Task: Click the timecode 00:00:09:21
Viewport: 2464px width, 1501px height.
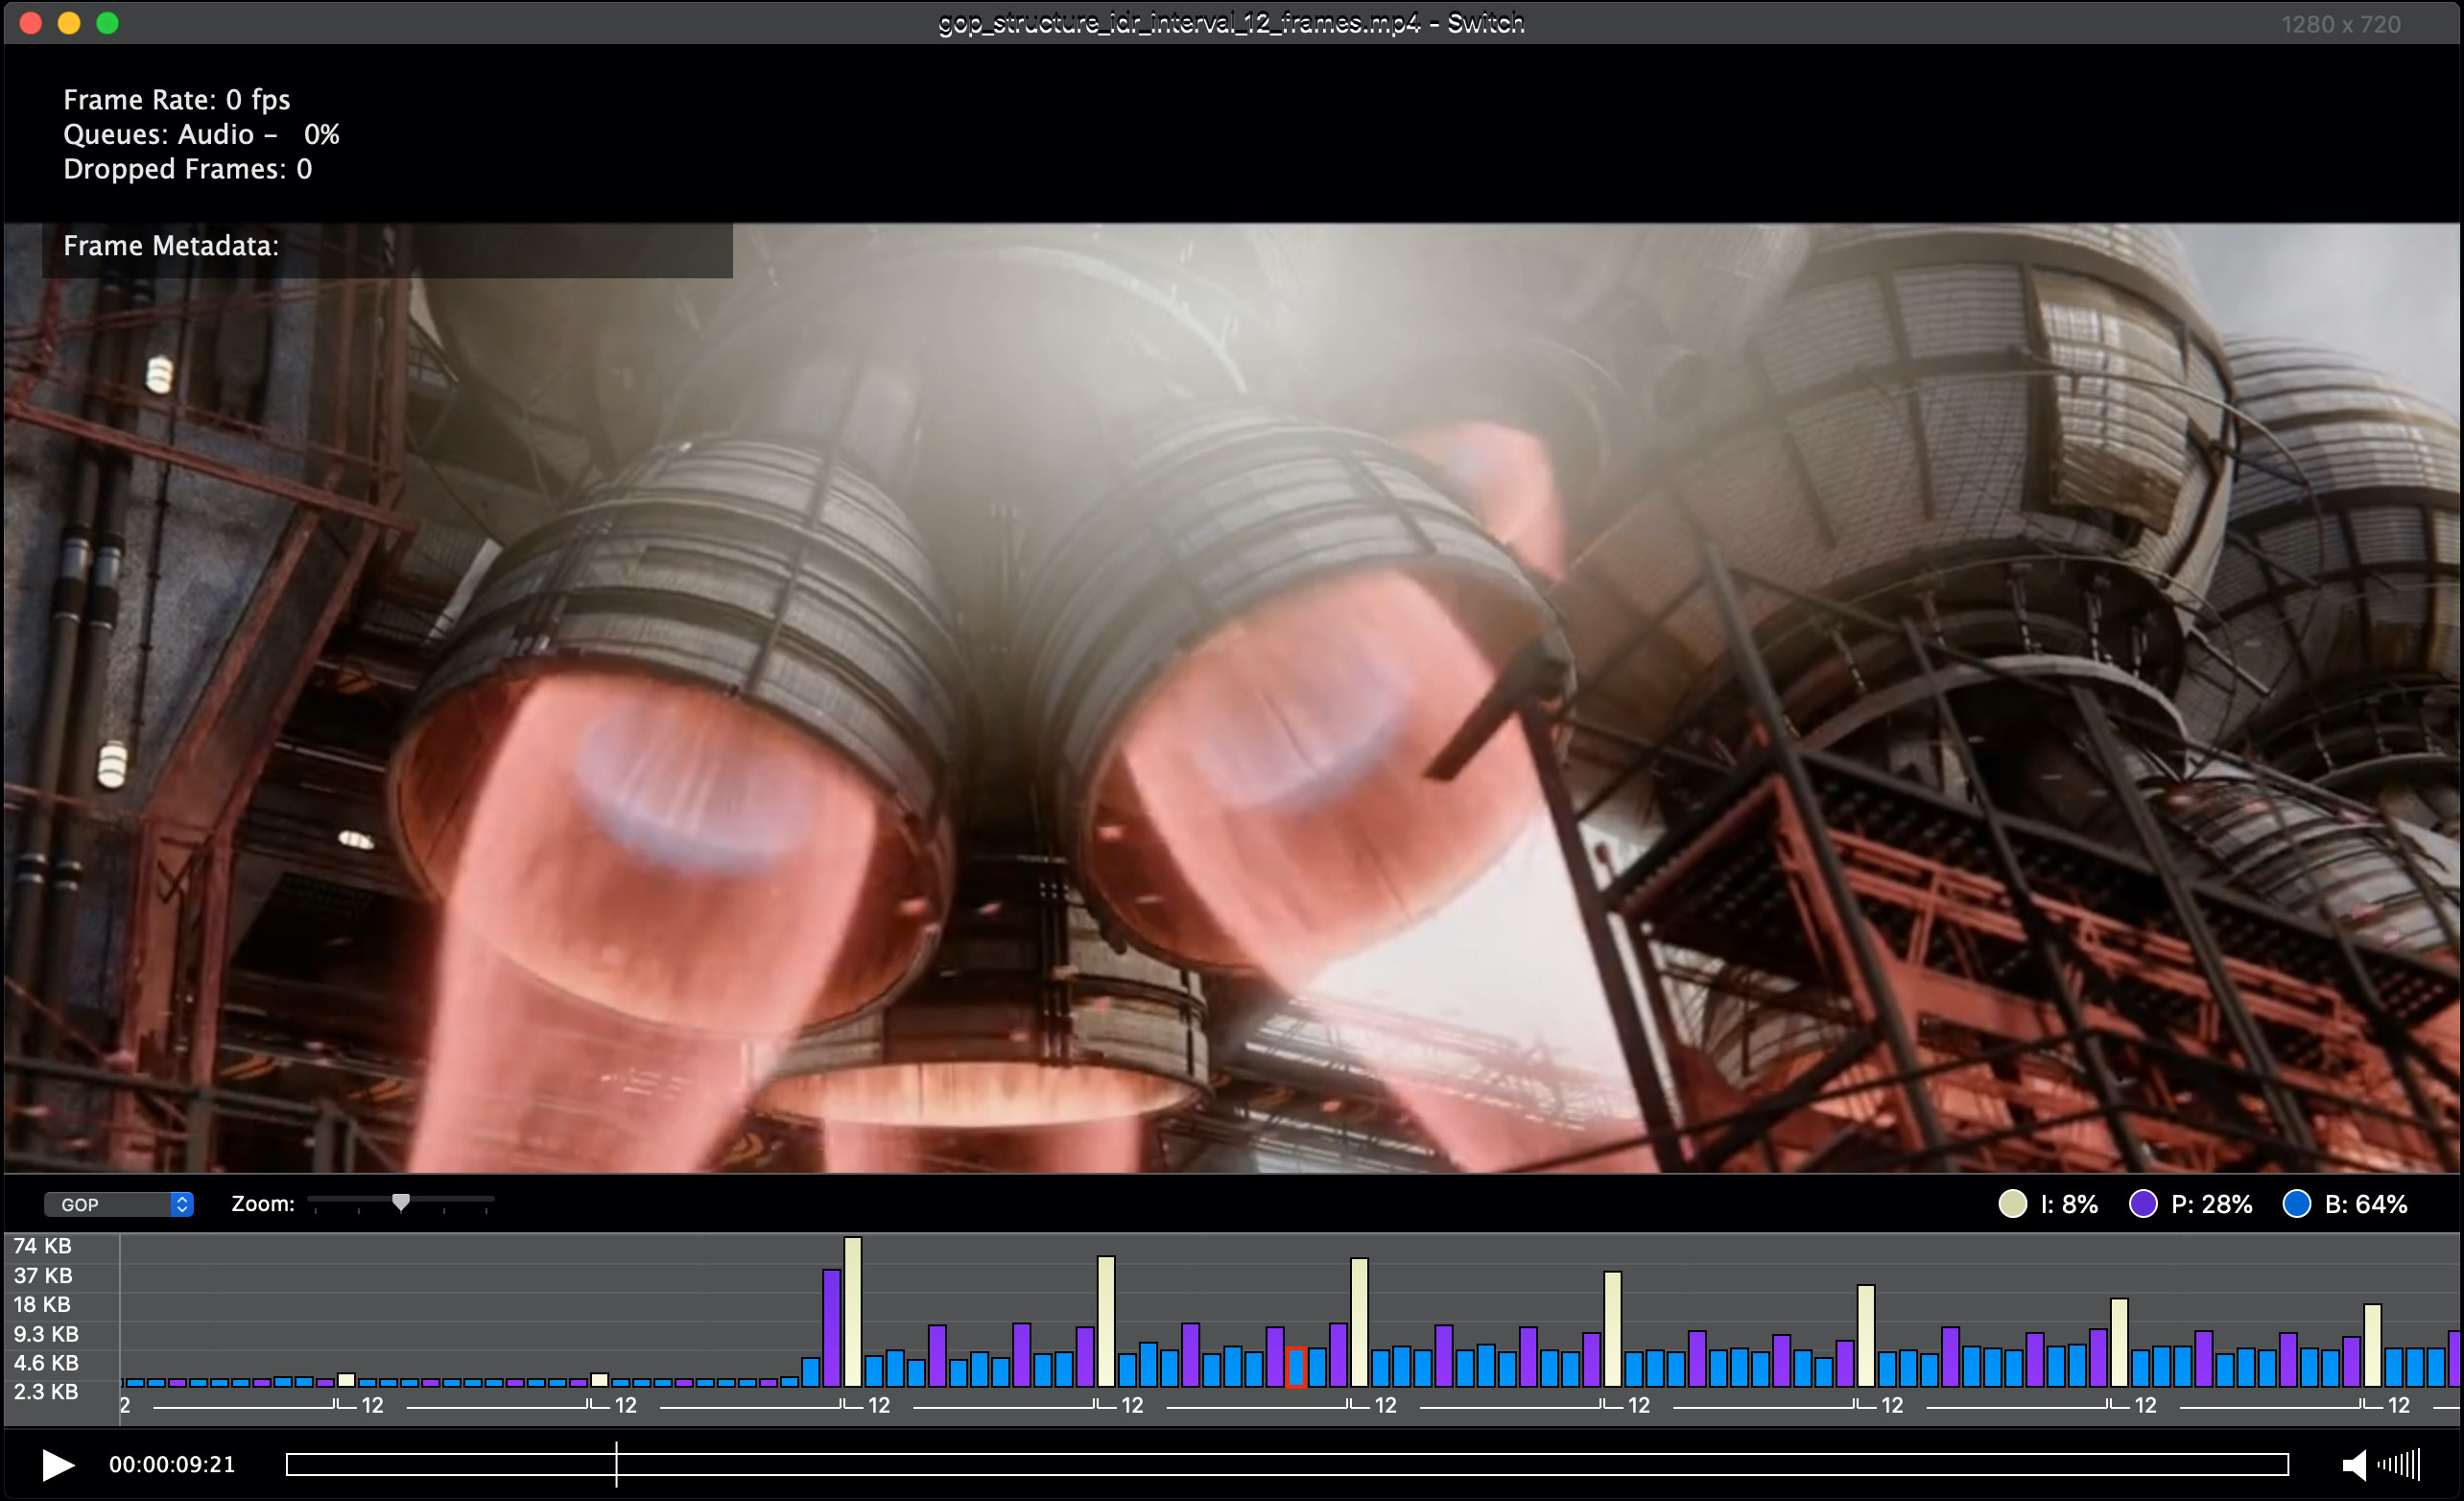Action: point(172,1465)
